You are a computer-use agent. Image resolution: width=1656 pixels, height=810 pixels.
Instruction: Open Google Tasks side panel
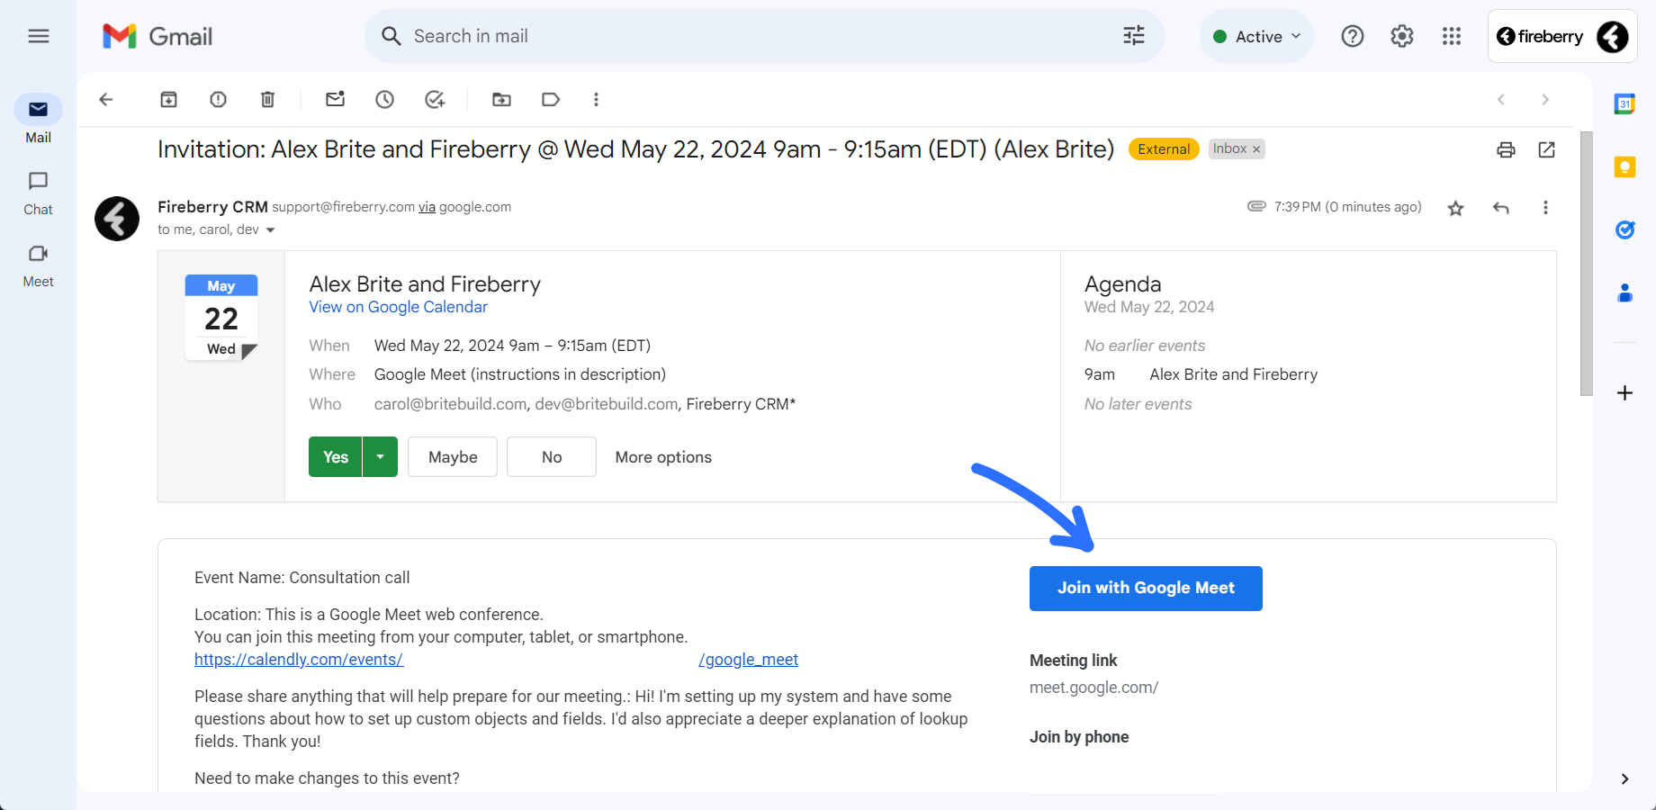coord(1624,229)
